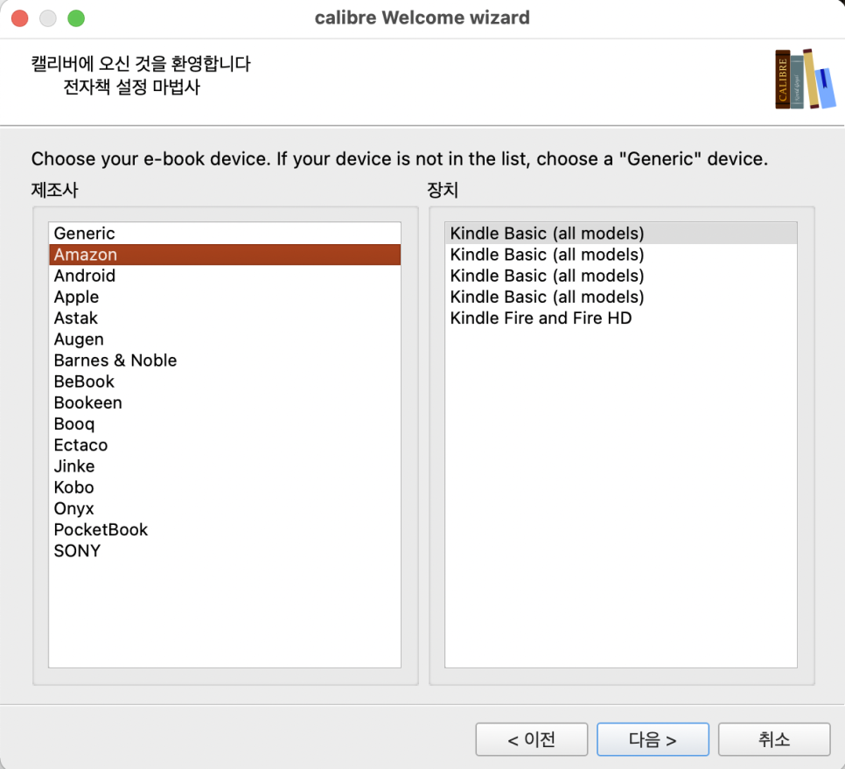Choose Onyx in the manufacturer list

[225, 508]
